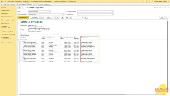Print report with toolbar printer icon

click(62, 17)
